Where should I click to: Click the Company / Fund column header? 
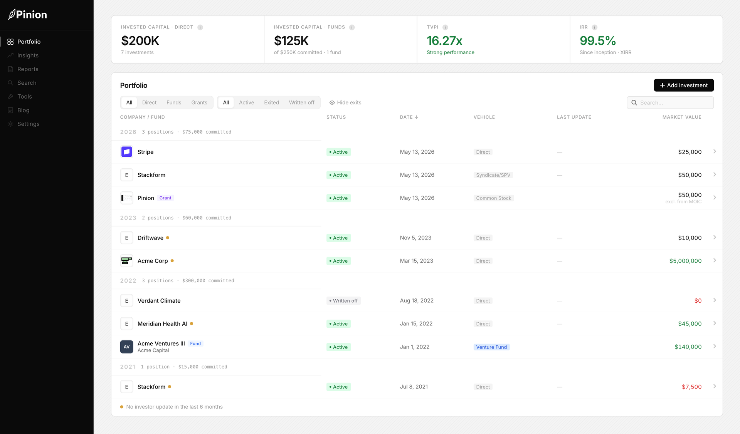tap(142, 117)
